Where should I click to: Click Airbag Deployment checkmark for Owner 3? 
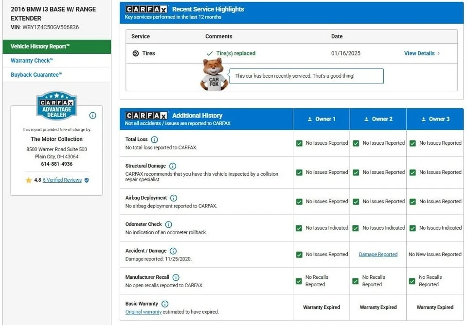413,202
